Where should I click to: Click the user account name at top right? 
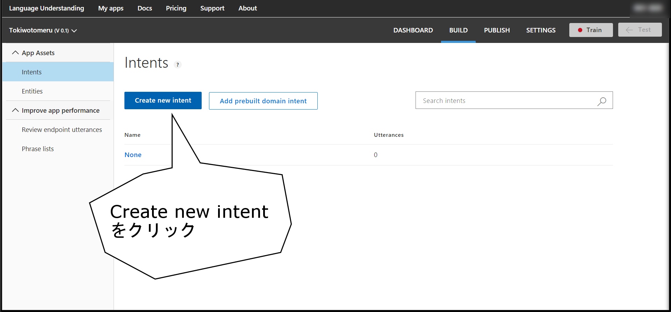[648, 8]
